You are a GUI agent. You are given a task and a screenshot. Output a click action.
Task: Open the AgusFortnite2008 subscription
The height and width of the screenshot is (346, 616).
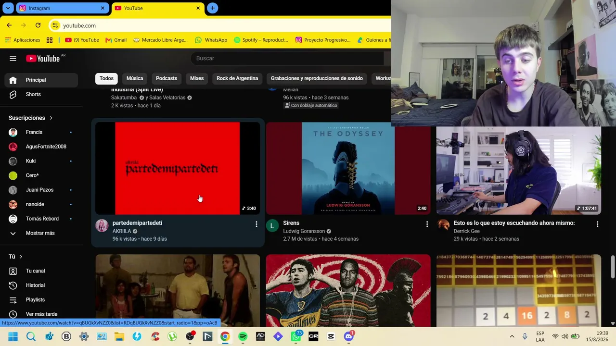[41, 147]
